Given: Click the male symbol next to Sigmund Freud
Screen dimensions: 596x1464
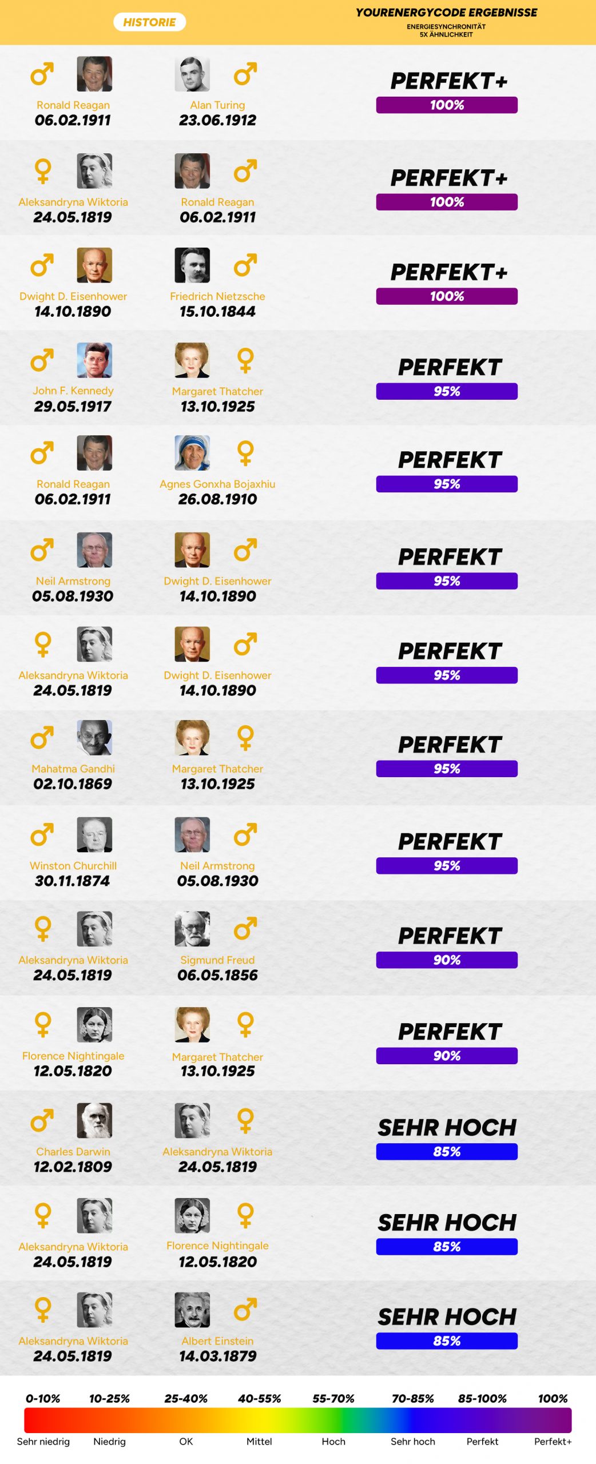Looking at the screenshot, I should [x=245, y=929].
